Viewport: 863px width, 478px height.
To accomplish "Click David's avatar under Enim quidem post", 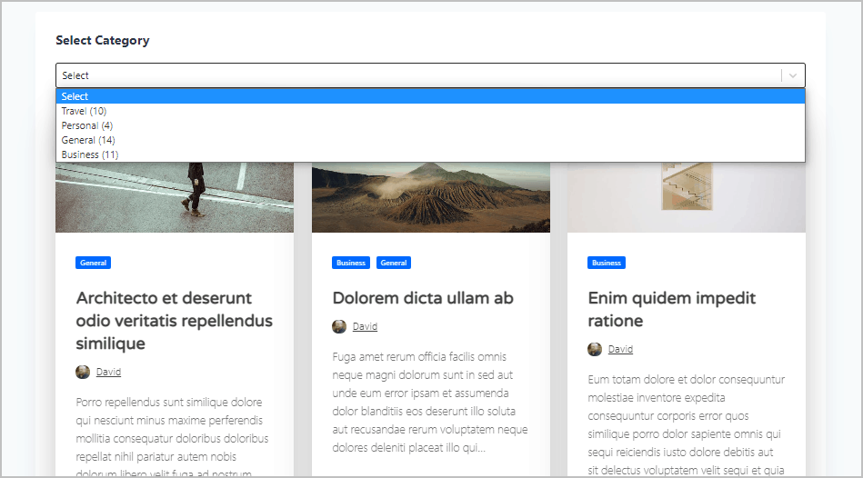I will pyautogui.click(x=595, y=349).
